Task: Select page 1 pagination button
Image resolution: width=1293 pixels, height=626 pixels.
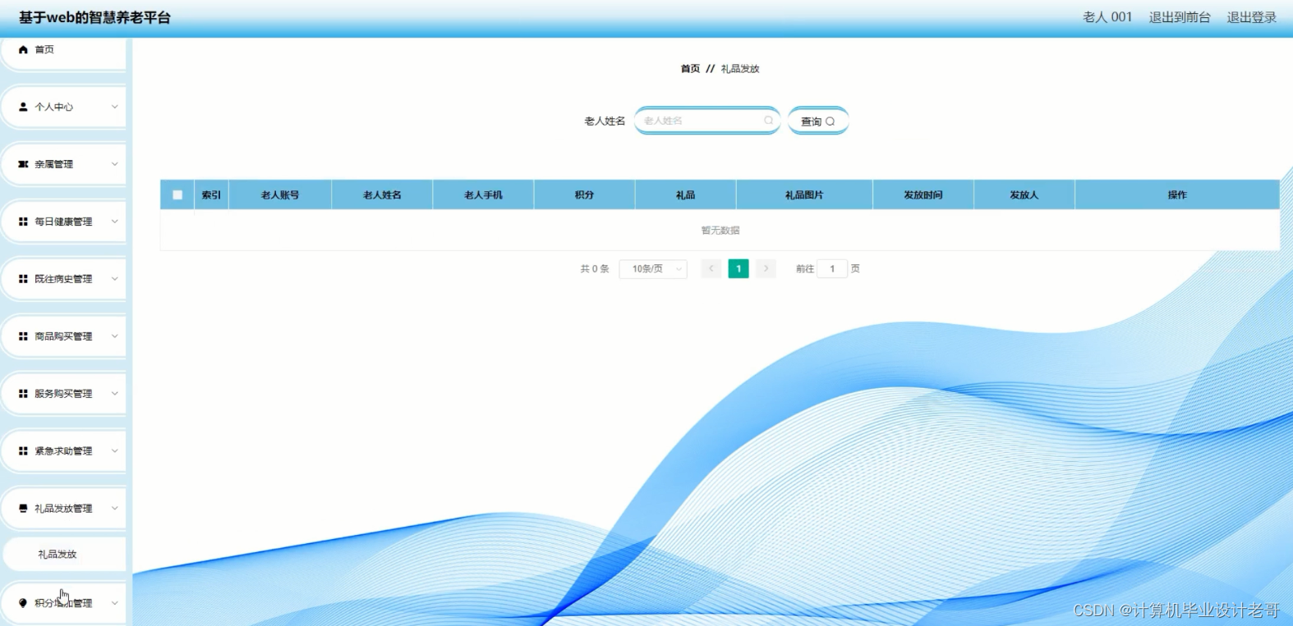Action: coord(739,268)
